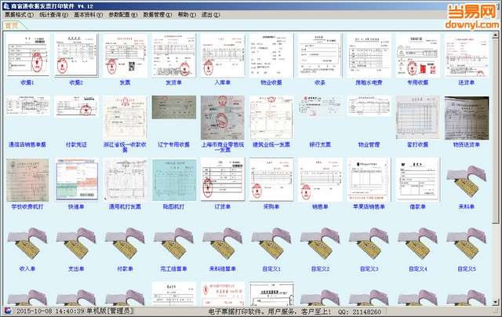
Task: Select the 发票 invoice template icon
Action: coord(125,56)
